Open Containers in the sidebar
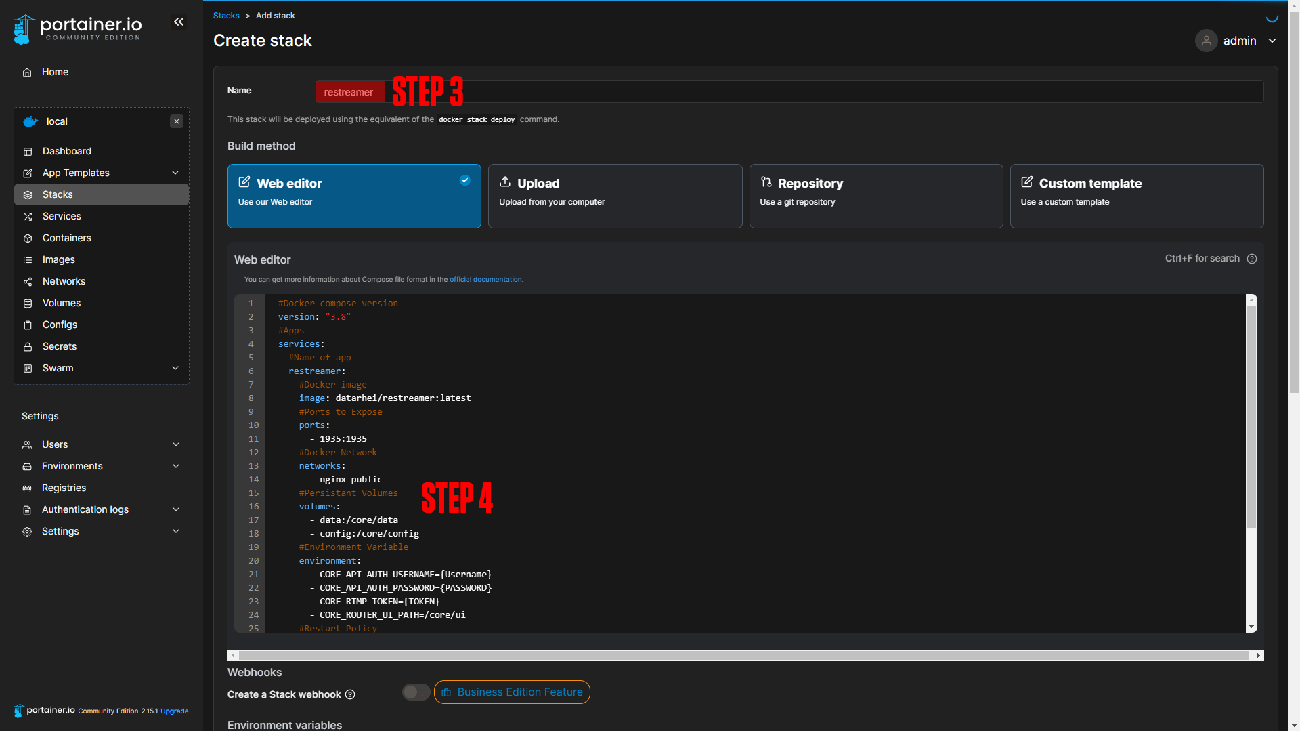Screen dimensions: 1300x731 point(102,238)
